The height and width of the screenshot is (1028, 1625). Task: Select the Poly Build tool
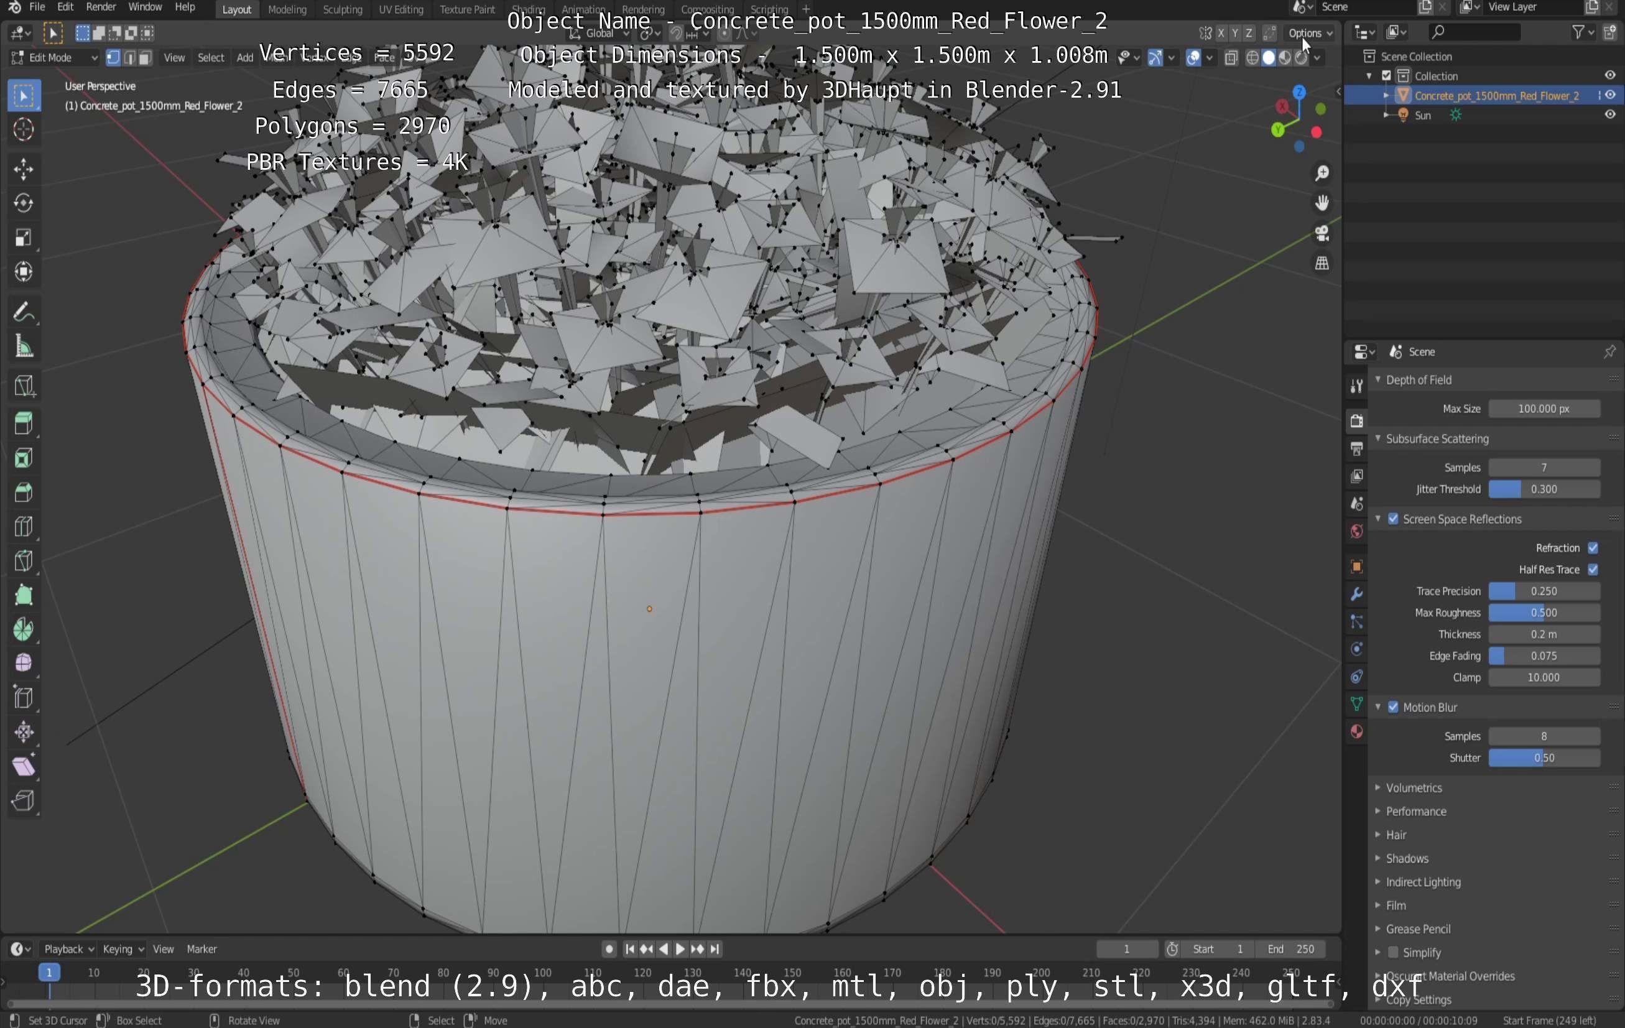point(24,595)
